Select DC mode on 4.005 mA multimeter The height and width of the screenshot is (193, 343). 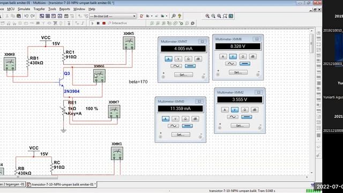tap(190, 66)
